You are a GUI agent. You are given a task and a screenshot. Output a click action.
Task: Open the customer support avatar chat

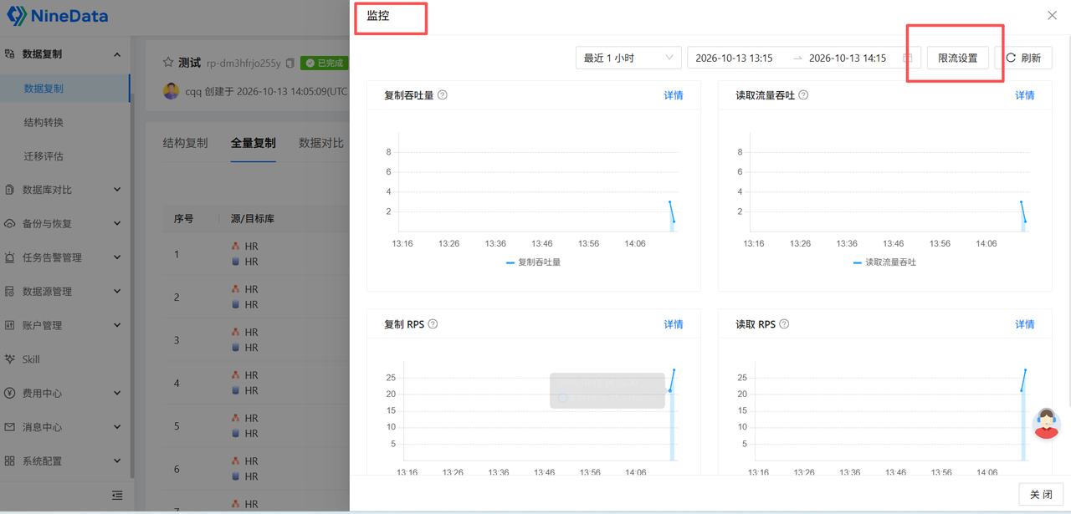[1047, 424]
